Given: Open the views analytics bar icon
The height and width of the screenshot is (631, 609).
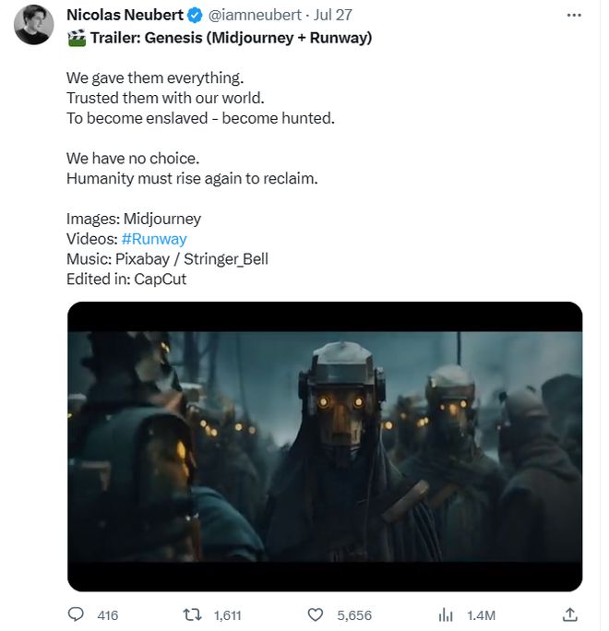Looking at the screenshot, I should (446, 615).
